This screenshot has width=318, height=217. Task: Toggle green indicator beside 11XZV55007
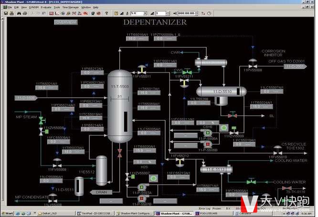pyautogui.click(x=154, y=178)
